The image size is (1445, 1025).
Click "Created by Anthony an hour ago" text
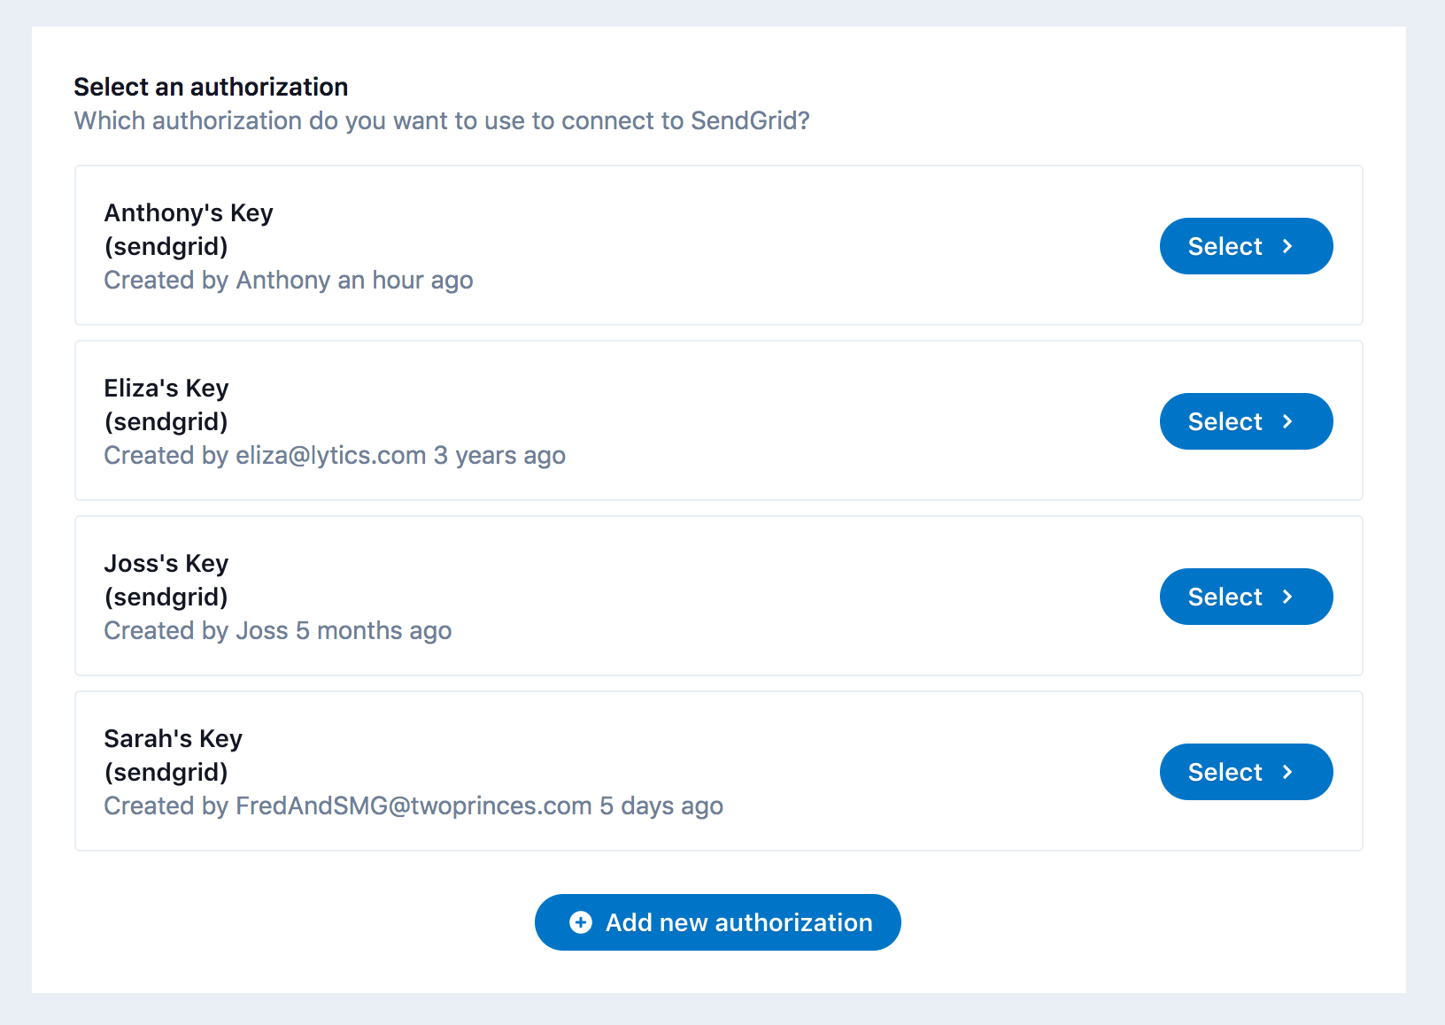coord(289,280)
